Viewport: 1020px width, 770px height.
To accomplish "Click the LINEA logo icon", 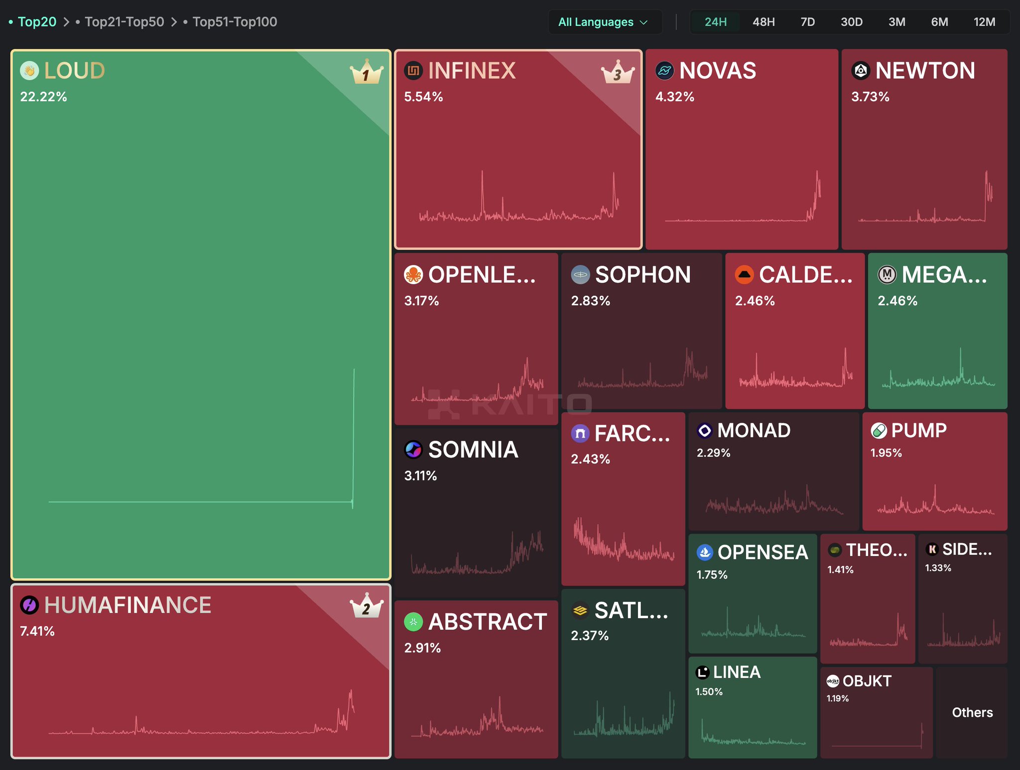I will [702, 672].
